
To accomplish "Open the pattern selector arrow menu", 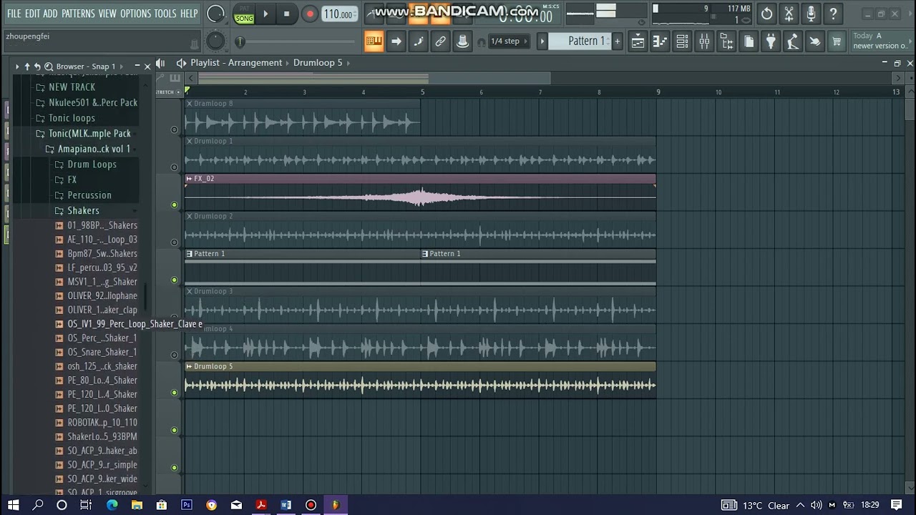I will [542, 41].
